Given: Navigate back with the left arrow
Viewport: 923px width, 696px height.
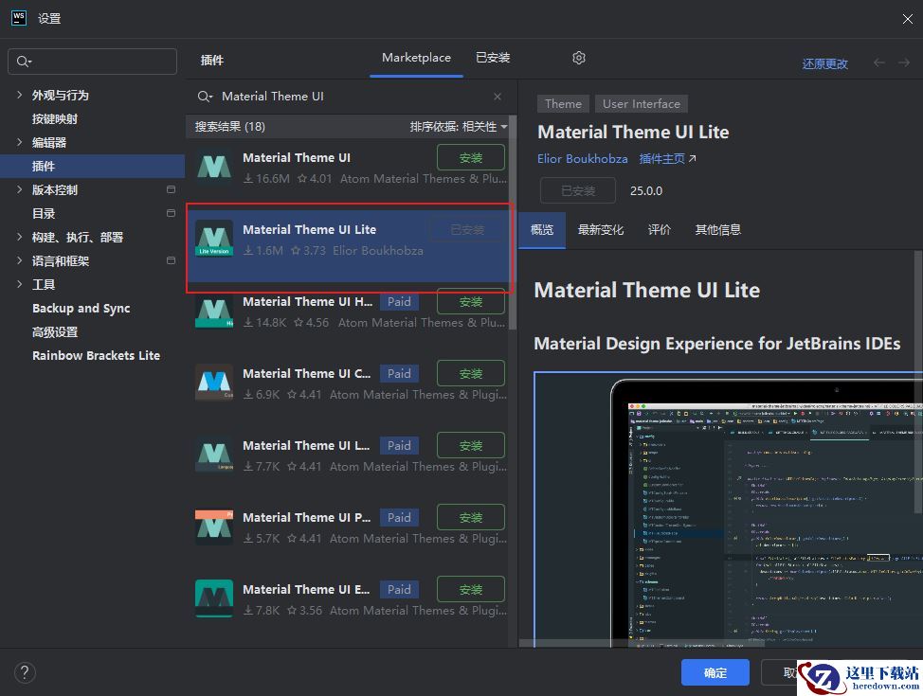Looking at the screenshot, I should coord(878,62).
